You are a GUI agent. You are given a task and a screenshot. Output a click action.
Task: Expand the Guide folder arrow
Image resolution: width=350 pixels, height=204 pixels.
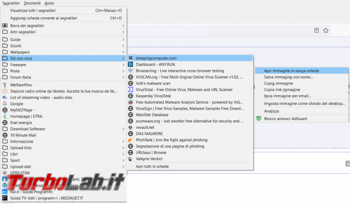point(123,39)
